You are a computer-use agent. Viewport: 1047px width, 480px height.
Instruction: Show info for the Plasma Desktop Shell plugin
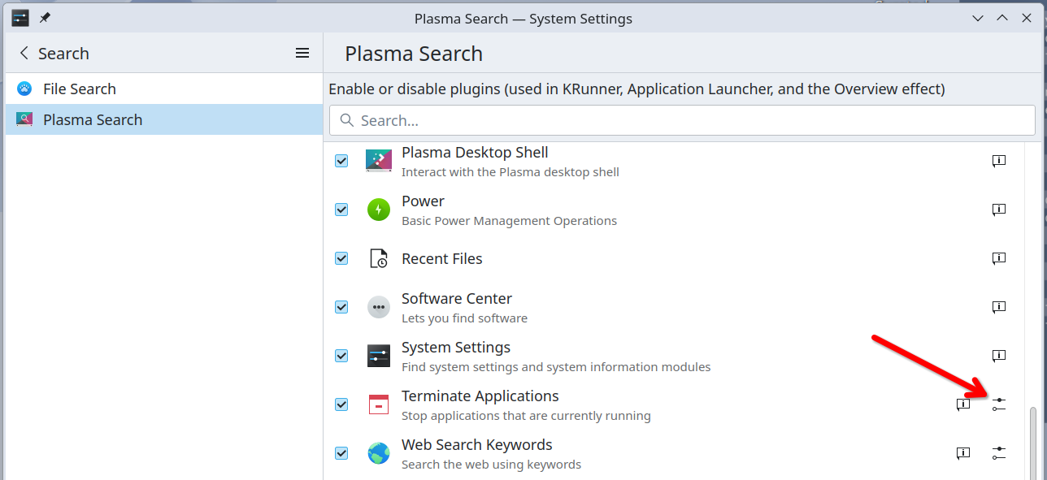coord(999,161)
